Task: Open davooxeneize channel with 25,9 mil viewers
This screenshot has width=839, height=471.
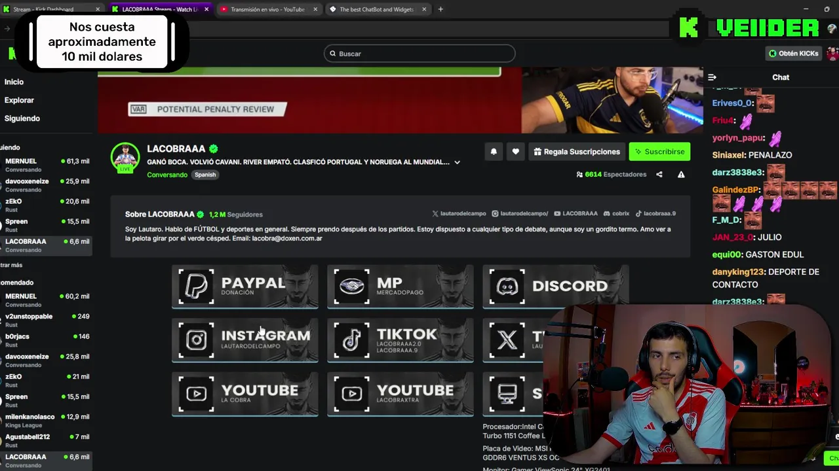Action: [46, 185]
